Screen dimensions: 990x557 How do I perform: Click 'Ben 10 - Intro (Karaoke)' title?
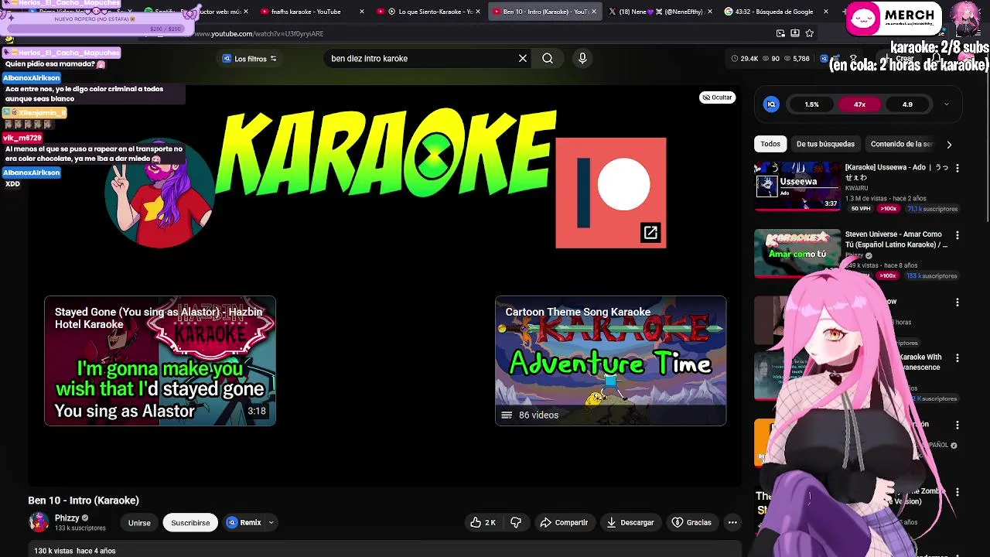84,501
